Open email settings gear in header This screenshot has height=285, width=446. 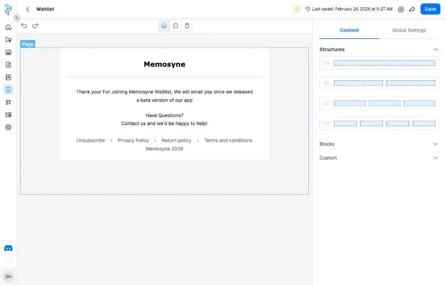point(401,9)
